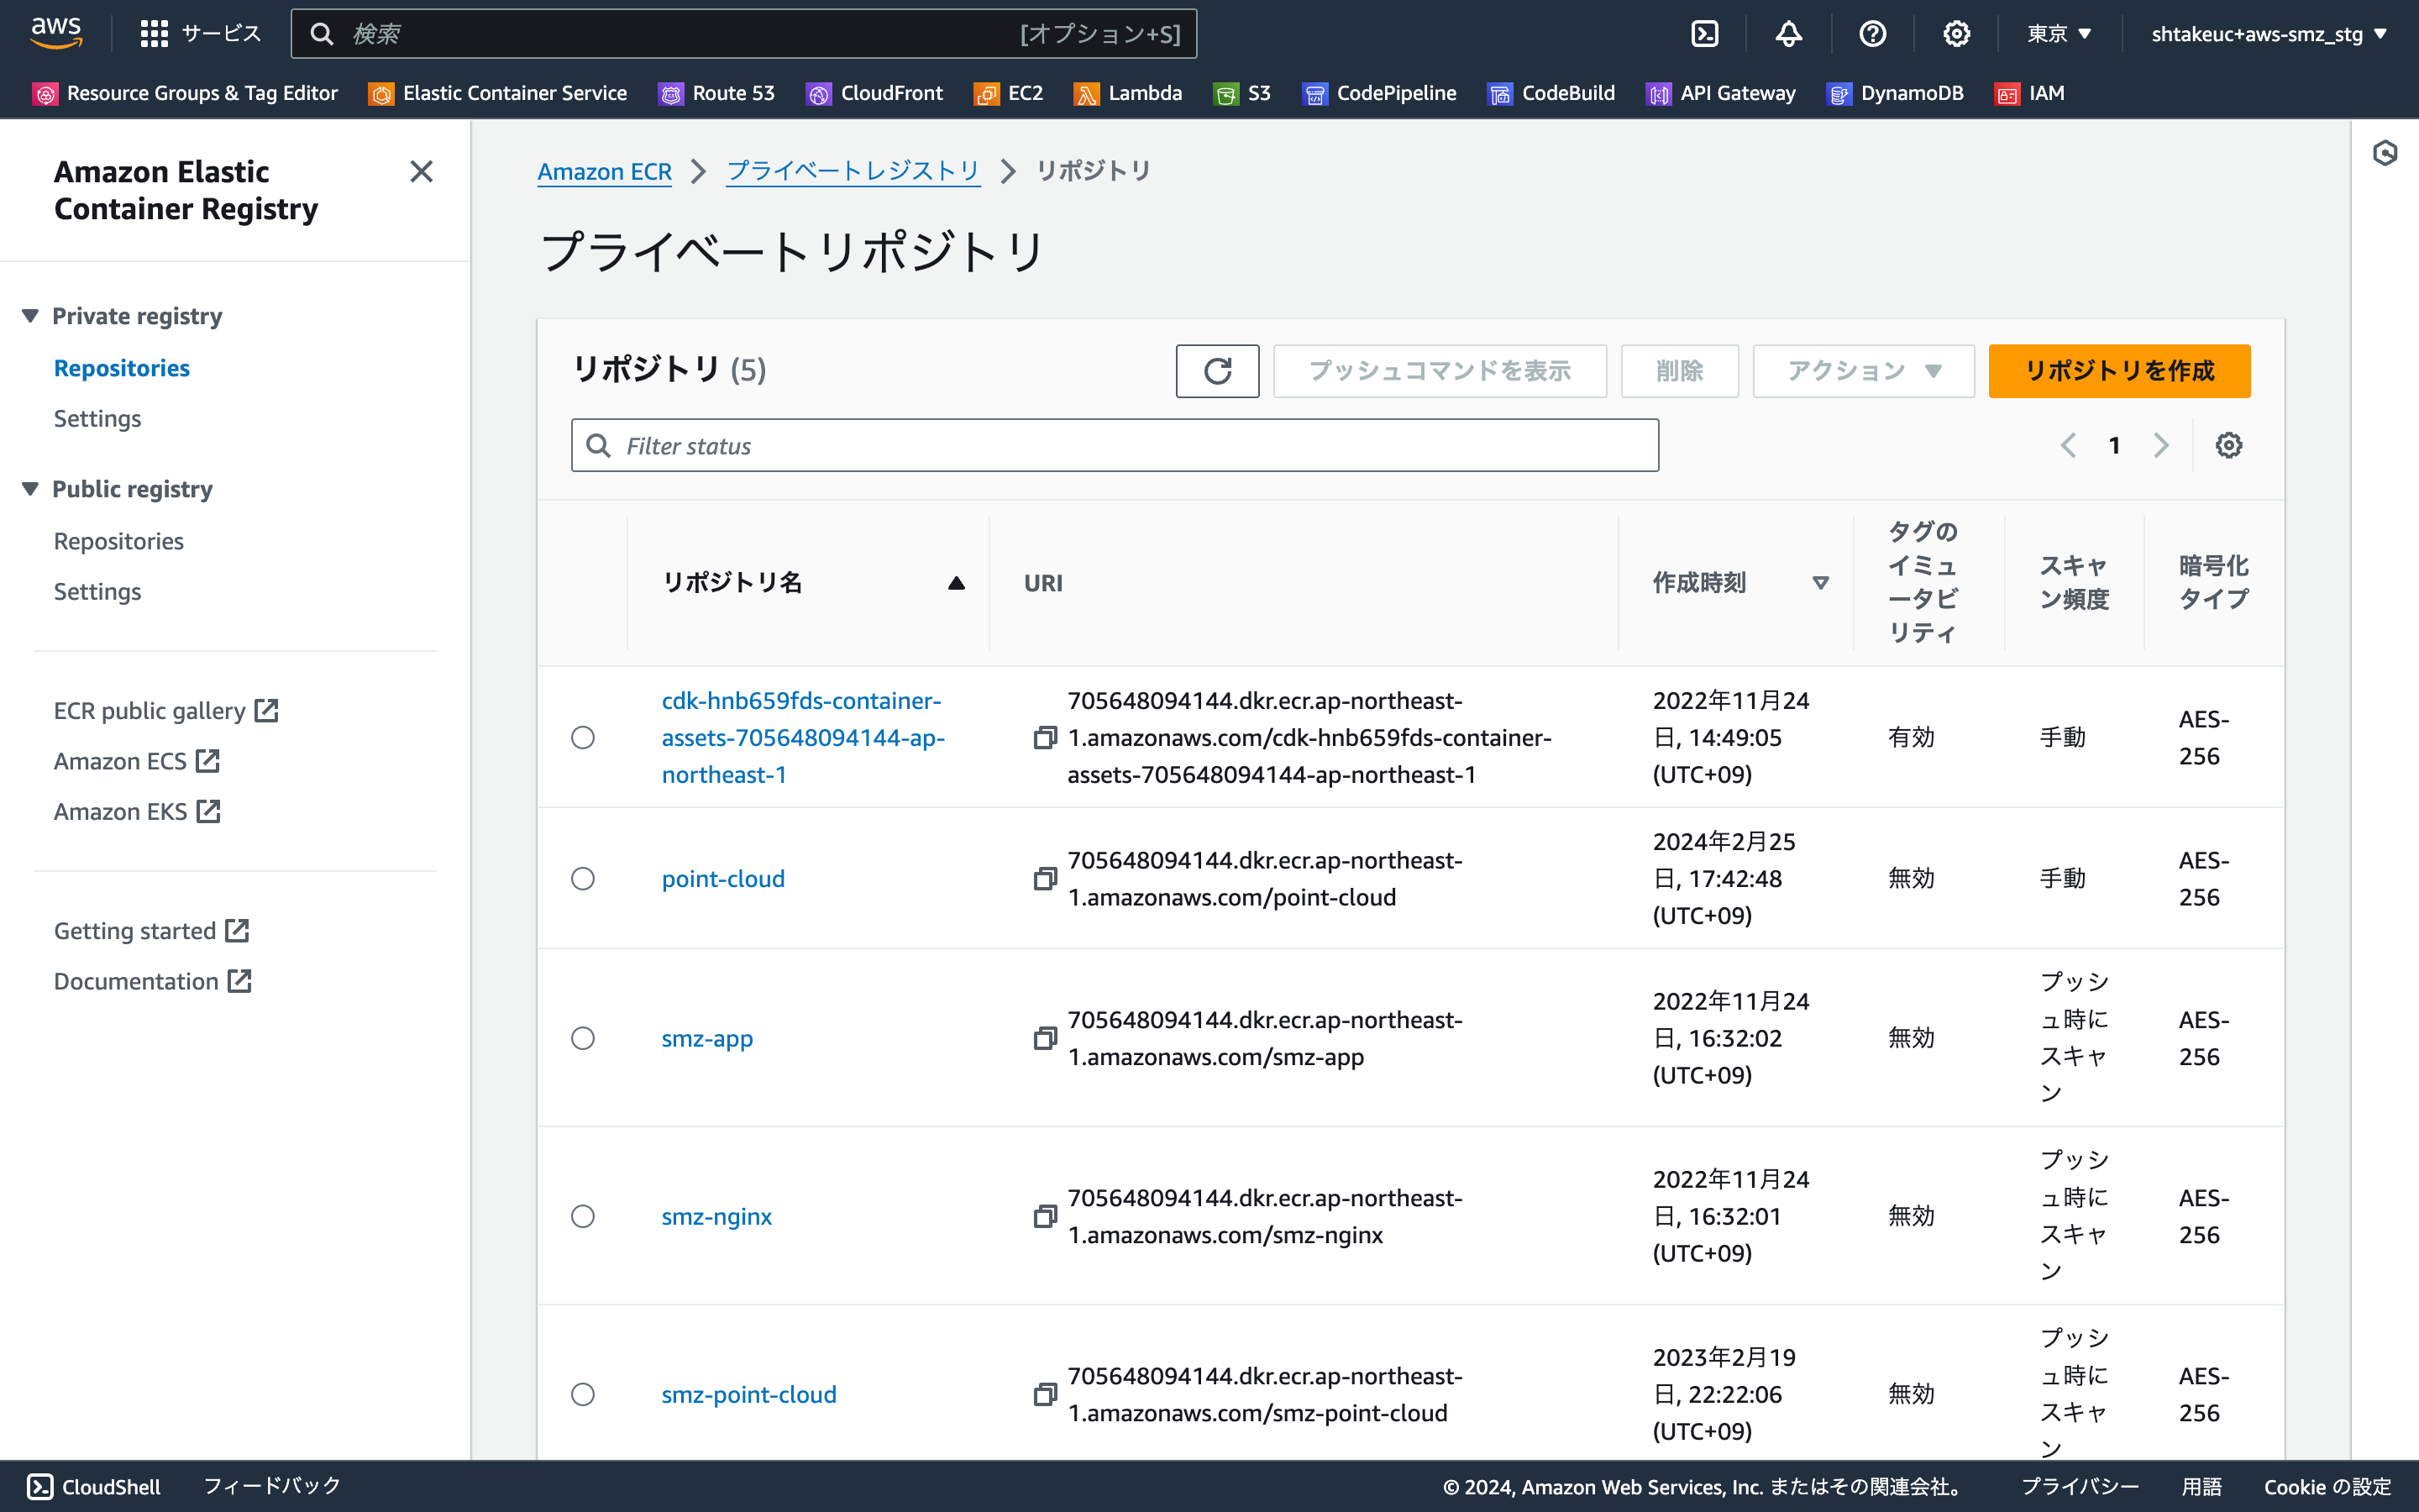Screen dimensions: 2419x1512
Task: Open the AWS home logo
Action: (x=56, y=33)
